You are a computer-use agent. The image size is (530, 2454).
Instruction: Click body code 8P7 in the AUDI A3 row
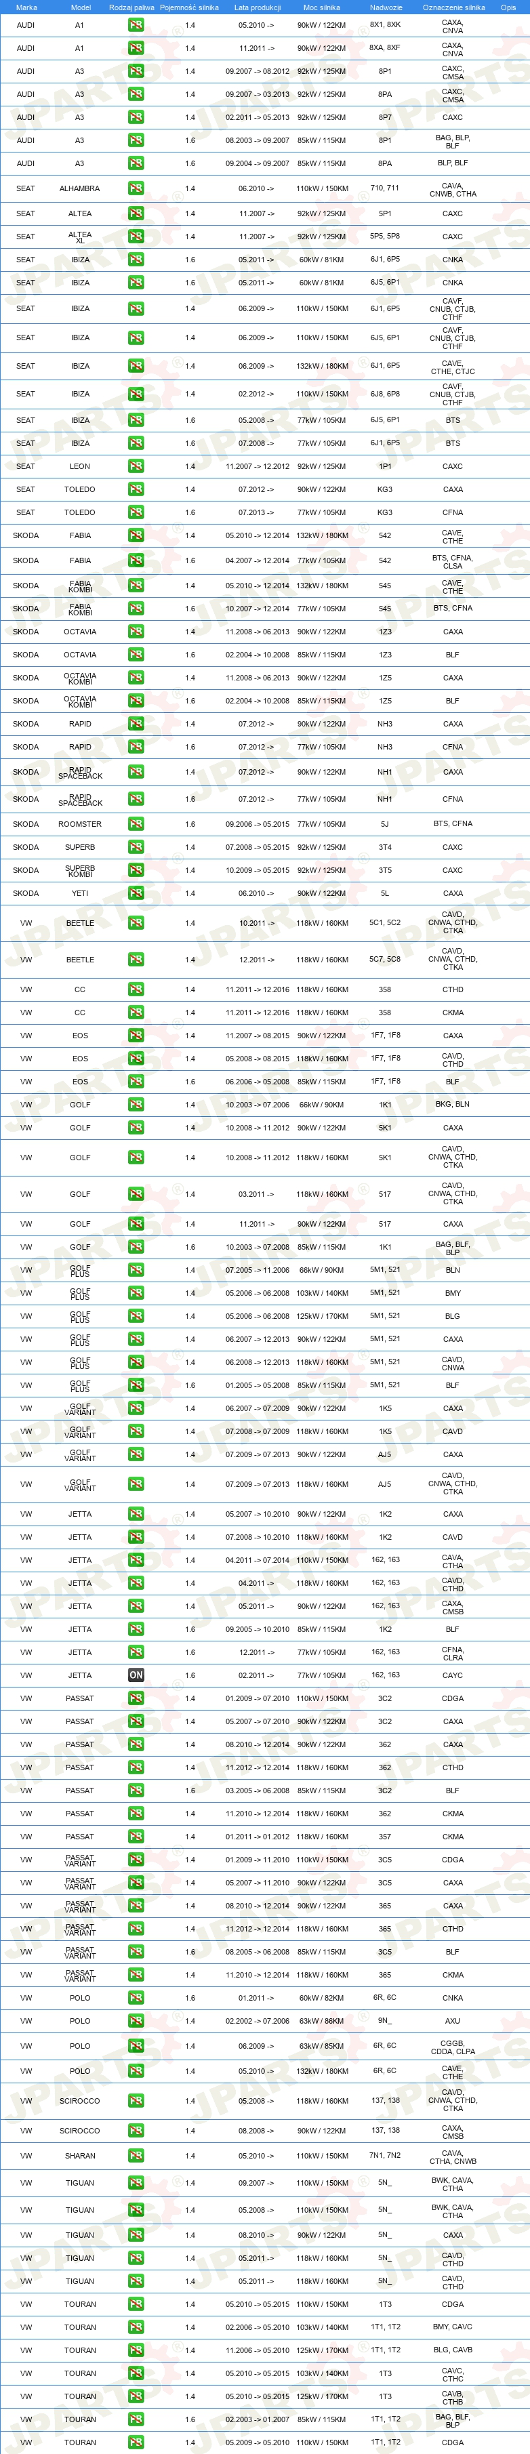tap(385, 117)
